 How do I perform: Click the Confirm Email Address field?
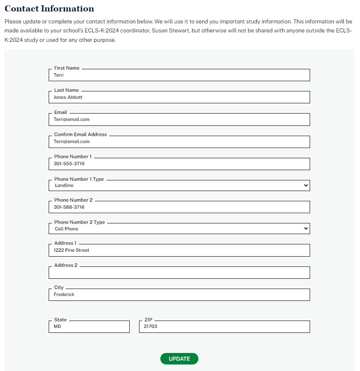[x=179, y=142]
